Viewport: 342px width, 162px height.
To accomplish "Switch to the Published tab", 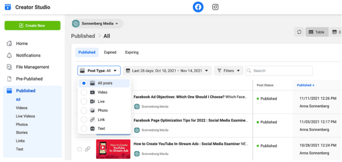I will pyautogui.click(x=87, y=52).
